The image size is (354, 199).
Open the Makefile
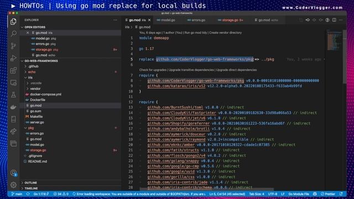[x=36, y=117]
